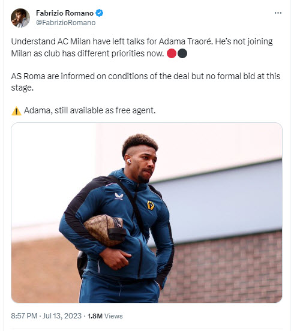Click the Jul 13, 2023 date
This screenshot has height=331, width=291.
(x=62, y=316)
